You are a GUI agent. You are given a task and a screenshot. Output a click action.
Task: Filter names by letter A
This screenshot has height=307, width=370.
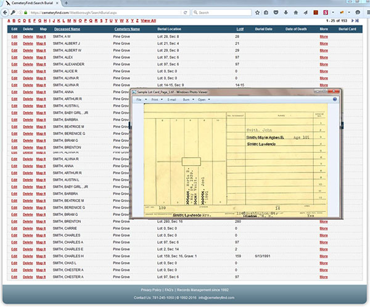coord(9,21)
